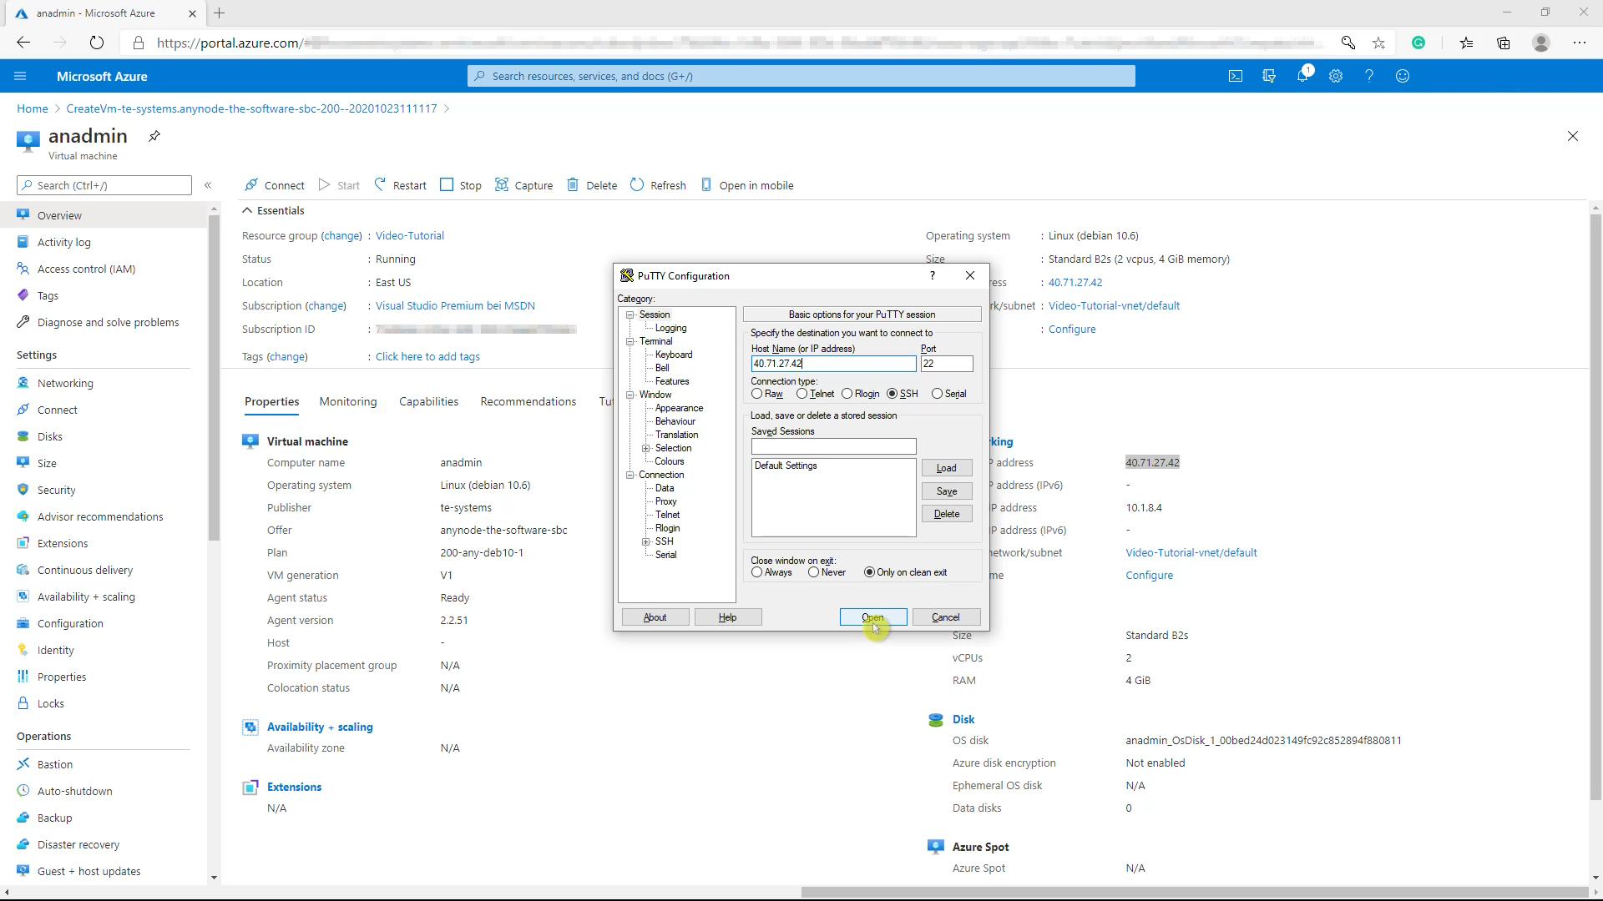Viewport: 1603px width, 901px height.
Task: Open PuTTY context help question mark
Action: [x=933, y=275]
